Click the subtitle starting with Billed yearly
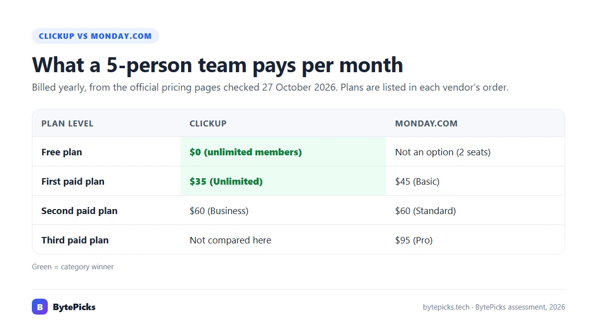This screenshot has height=335, width=597. (270, 88)
